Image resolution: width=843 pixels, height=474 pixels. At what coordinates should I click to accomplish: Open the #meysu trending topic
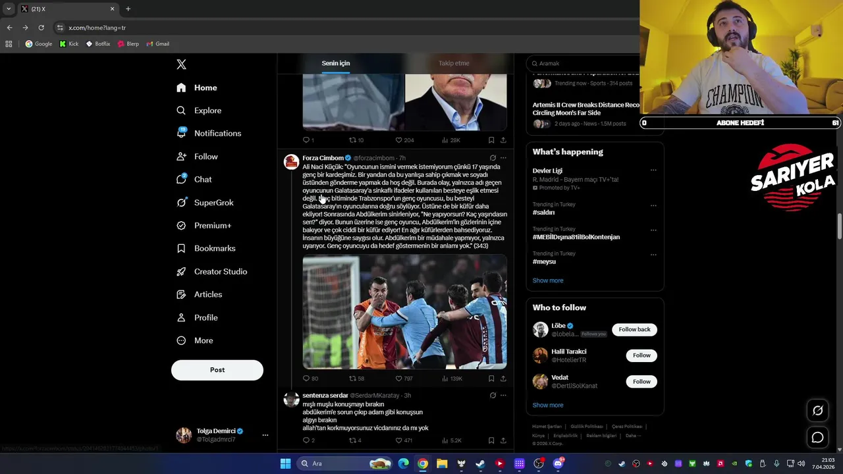point(544,261)
